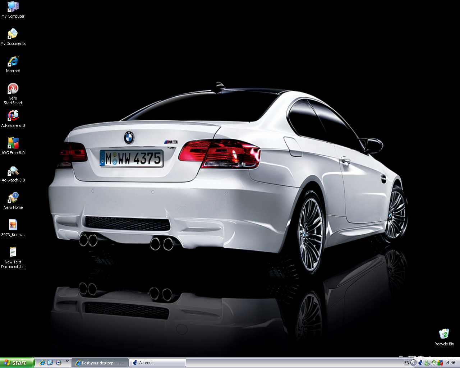Open the Windows Start menu
The width and height of the screenshot is (460, 368).
click(x=17, y=363)
